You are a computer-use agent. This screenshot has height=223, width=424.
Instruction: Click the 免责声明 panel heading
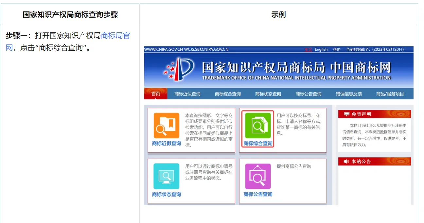[362, 114]
